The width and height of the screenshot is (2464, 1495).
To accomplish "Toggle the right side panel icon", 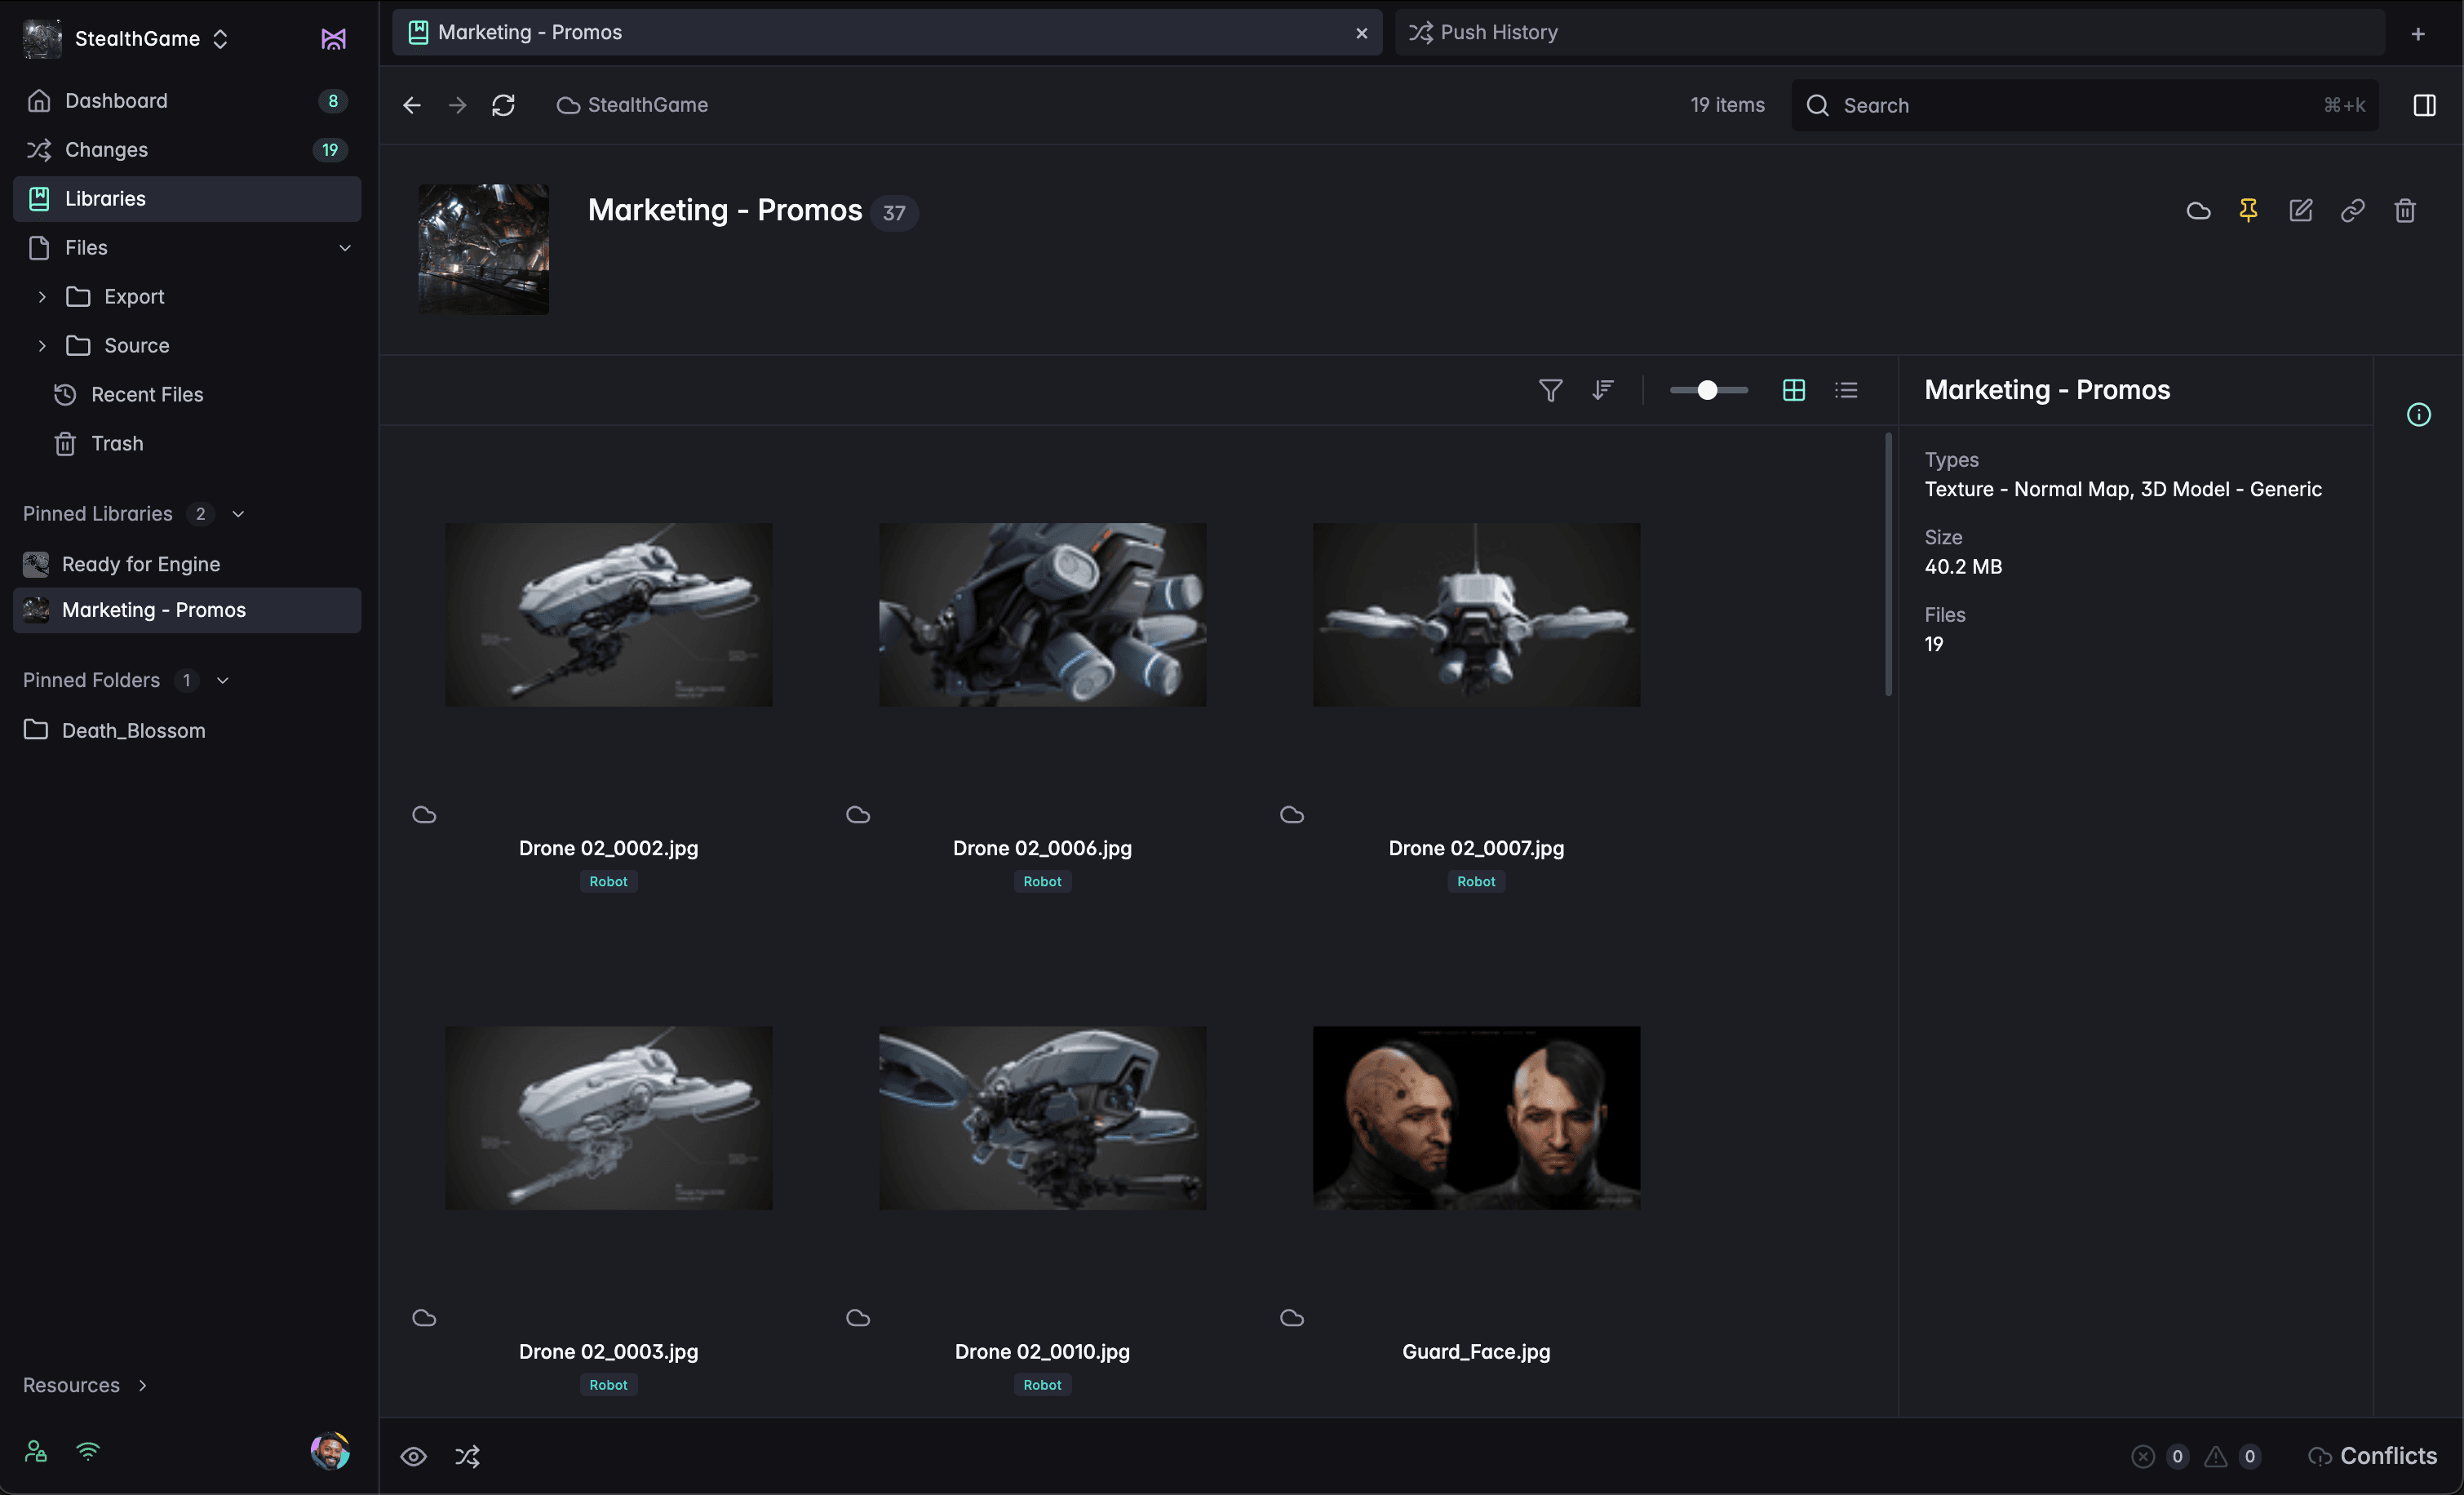I will click(2424, 105).
